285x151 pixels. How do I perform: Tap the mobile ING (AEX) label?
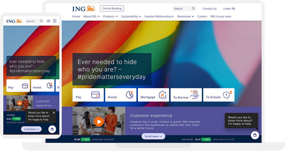coord(10,115)
